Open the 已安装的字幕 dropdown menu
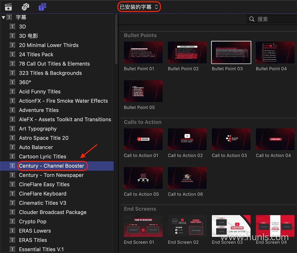The width and height of the screenshot is (297, 253). point(139,7)
